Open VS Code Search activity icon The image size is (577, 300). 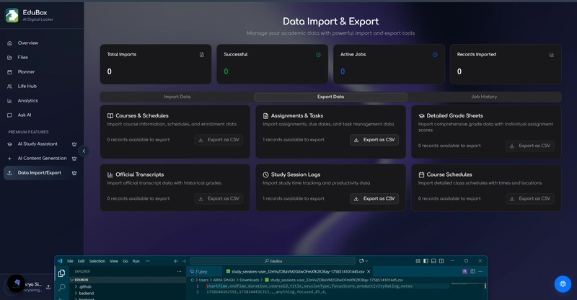coord(62,287)
